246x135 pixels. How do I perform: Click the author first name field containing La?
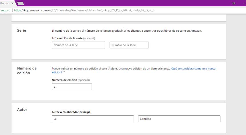click(93, 119)
